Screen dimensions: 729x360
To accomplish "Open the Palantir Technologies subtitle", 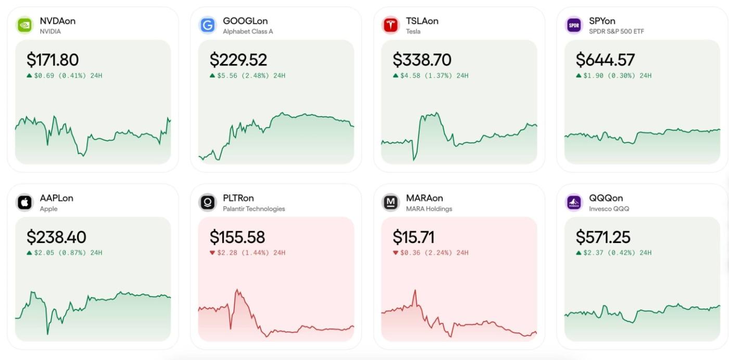I will pyautogui.click(x=254, y=209).
